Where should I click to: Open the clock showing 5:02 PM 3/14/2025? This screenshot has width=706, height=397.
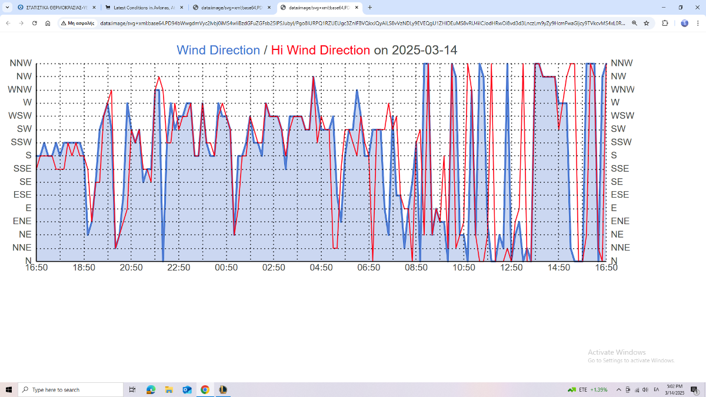(674, 389)
